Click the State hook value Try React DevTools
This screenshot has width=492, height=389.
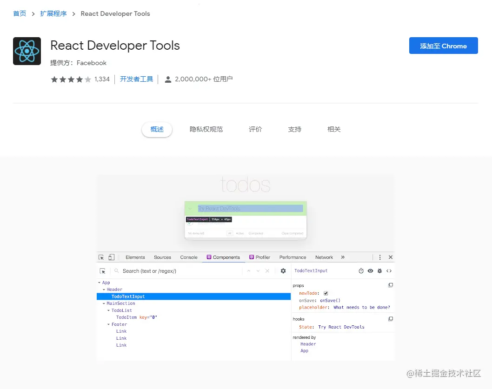pos(341,327)
